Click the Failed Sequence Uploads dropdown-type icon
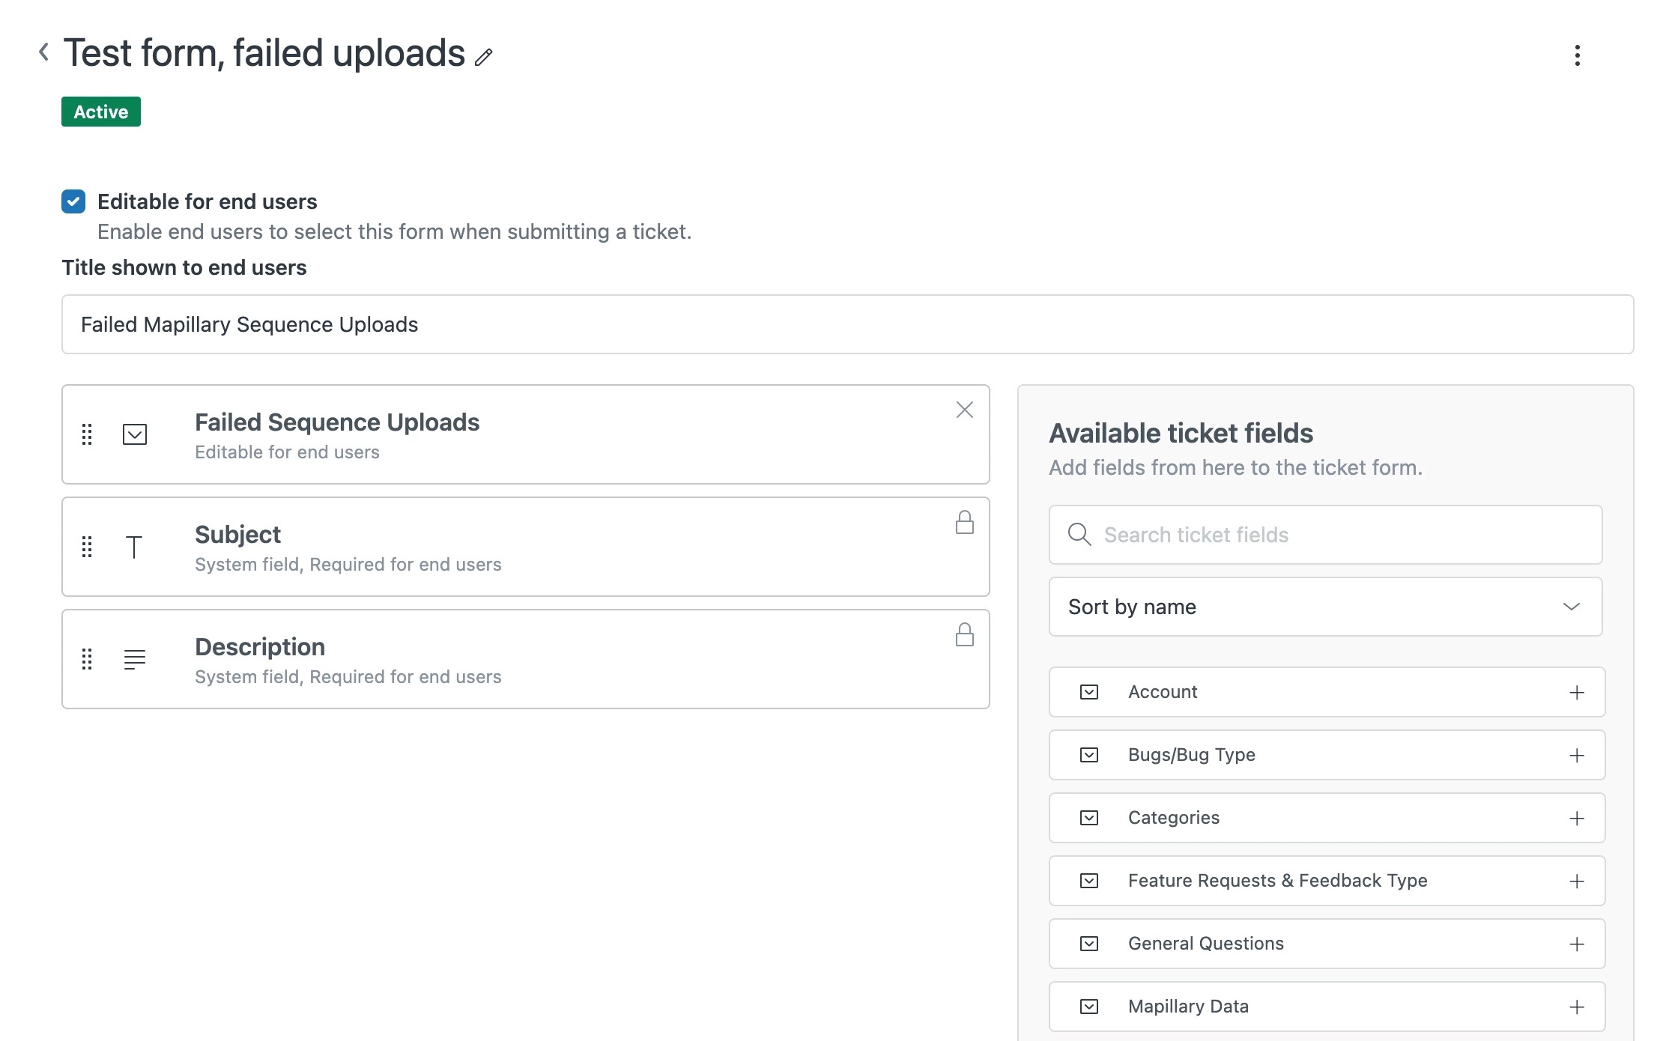The width and height of the screenshot is (1657, 1041). coord(135,434)
